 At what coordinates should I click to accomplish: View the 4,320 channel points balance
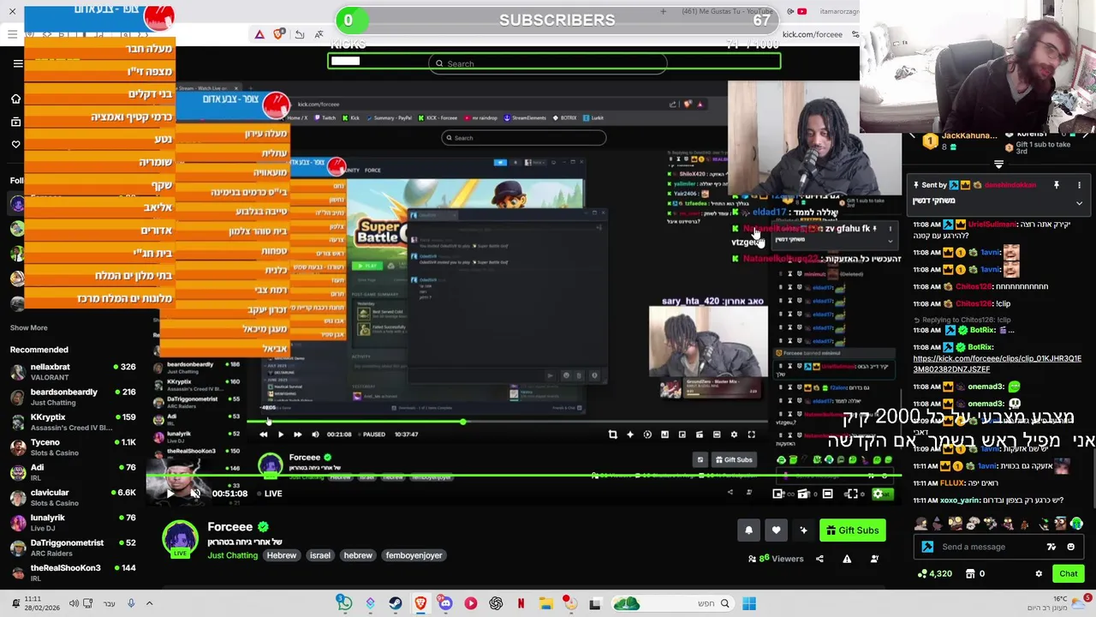(x=934, y=574)
